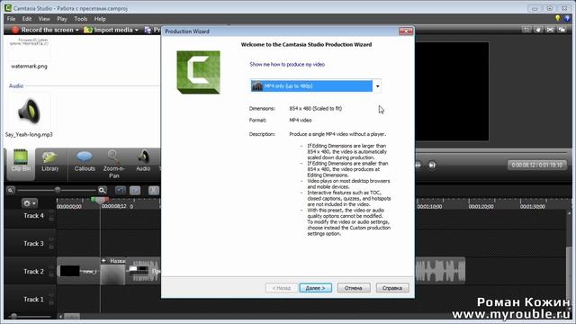Open the Callouts tool
Viewport: 576px width, 324px height.
85,161
